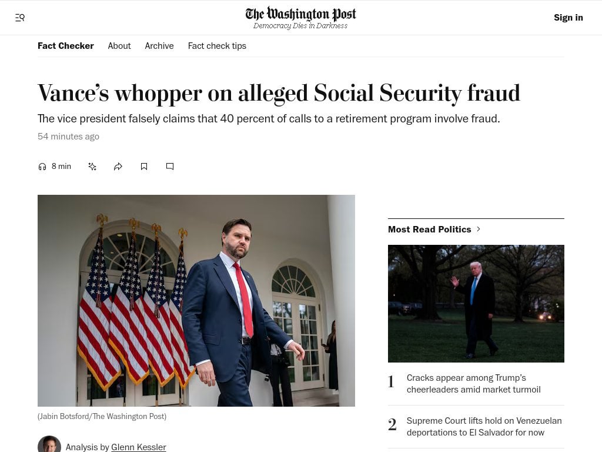Open the Fact check tips page

[217, 45]
